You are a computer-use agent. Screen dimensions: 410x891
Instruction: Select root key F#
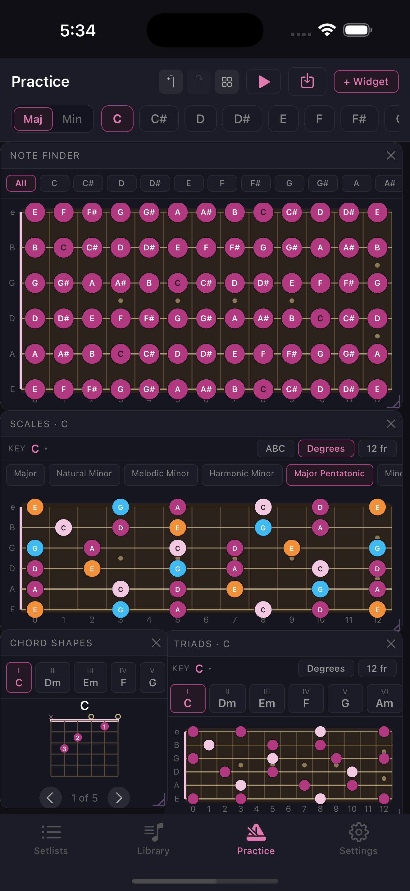coord(359,119)
